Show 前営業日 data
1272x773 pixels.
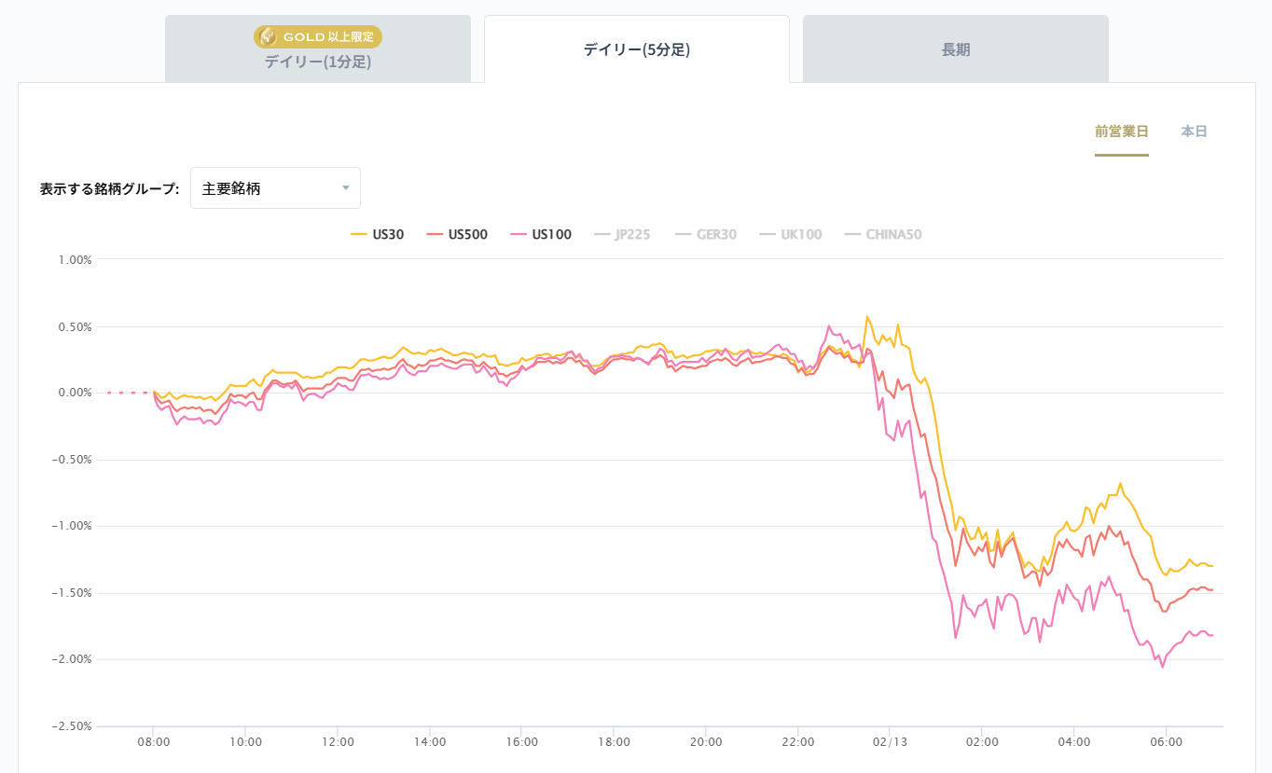(x=1121, y=131)
